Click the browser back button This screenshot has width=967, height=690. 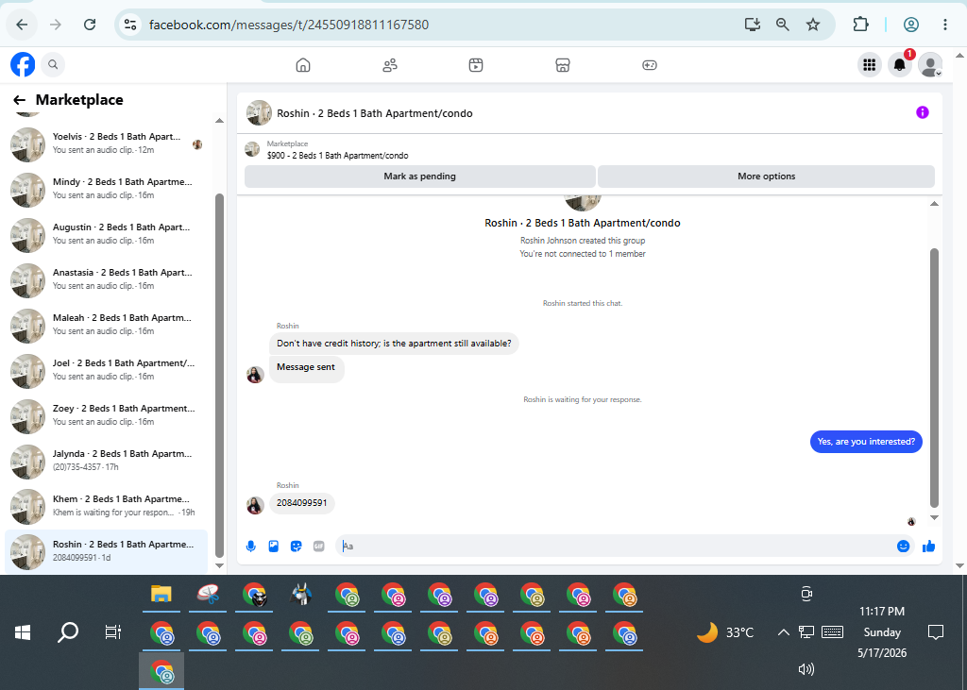click(x=23, y=25)
